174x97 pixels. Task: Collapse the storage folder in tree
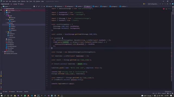point(6,23)
